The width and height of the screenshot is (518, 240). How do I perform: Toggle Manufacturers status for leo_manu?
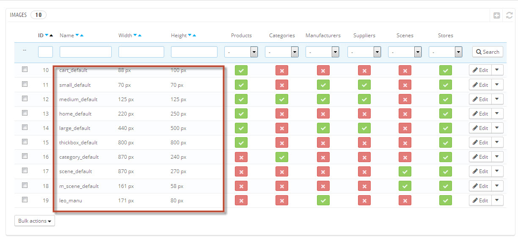coord(323,200)
